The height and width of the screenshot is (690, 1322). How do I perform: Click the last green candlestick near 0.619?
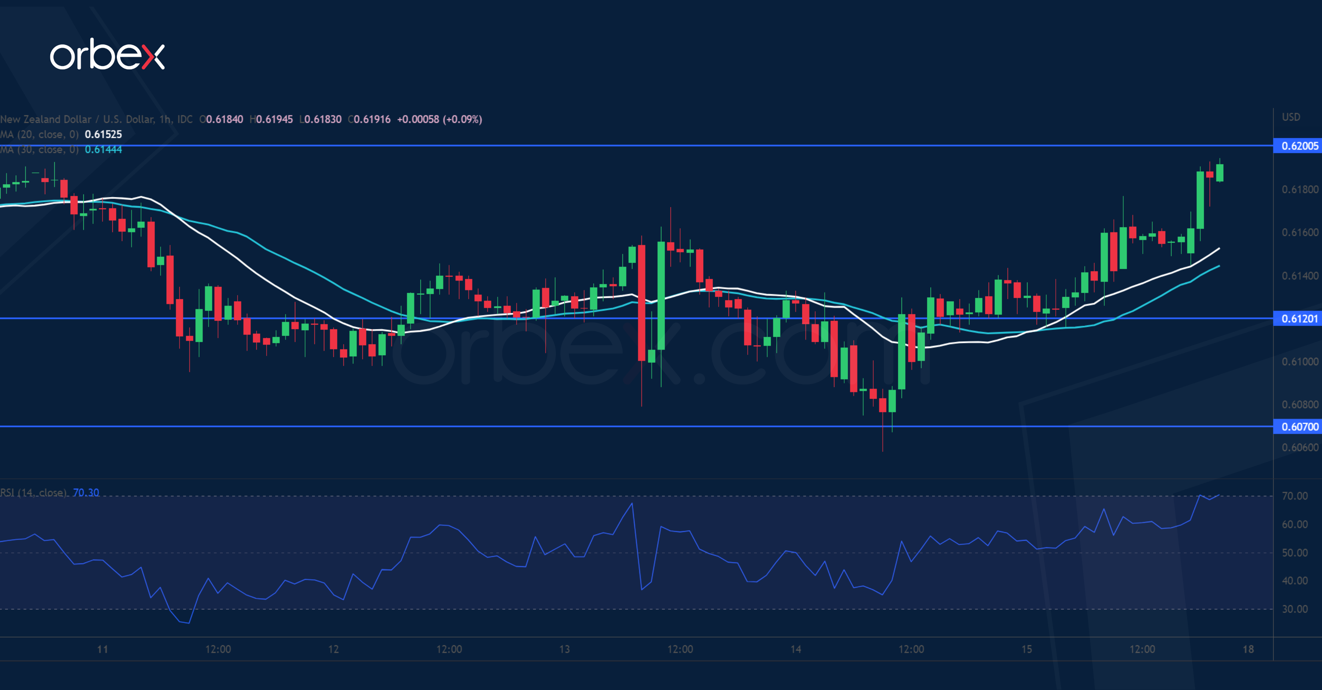(x=1219, y=173)
